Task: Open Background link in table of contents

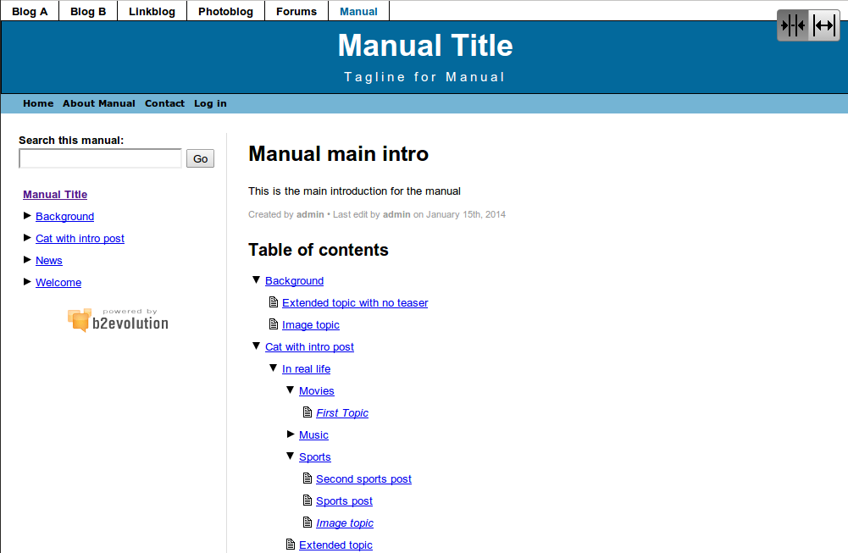Action: tap(294, 280)
